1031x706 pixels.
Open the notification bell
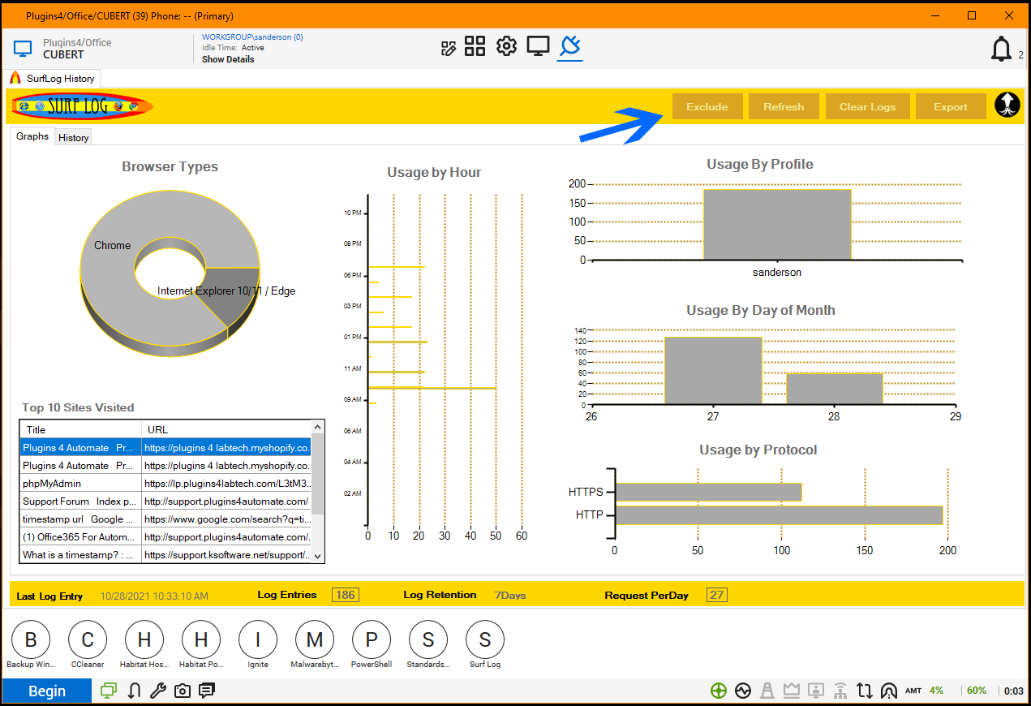(x=1001, y=50)
